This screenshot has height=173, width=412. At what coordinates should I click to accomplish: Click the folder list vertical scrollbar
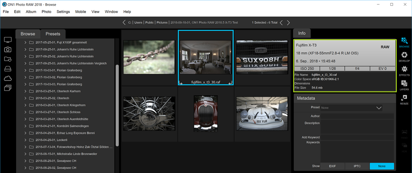coord(117,105)
